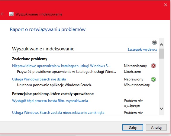Open Usługa Windows Search została nieoczekiwanie zamknięta
This screenshot has width=171, height=136.
pyautogui.click(x=58, y=113)
